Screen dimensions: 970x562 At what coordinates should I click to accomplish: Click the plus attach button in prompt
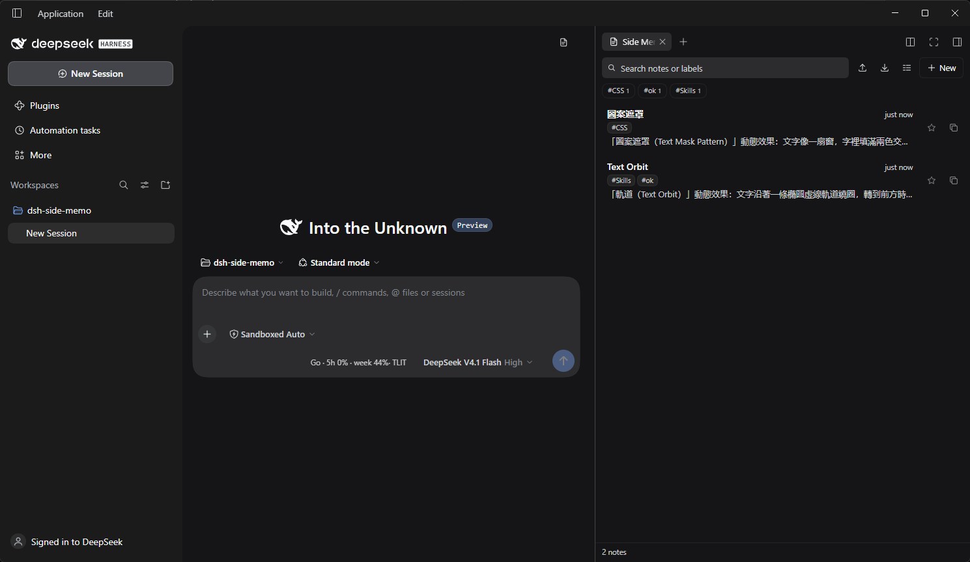pyautogui.click(x=207, y=334)
